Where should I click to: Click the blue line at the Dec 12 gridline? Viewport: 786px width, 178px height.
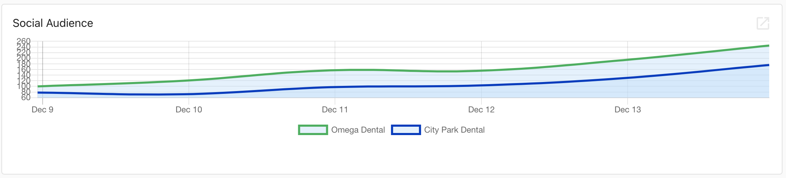(481, 85)
